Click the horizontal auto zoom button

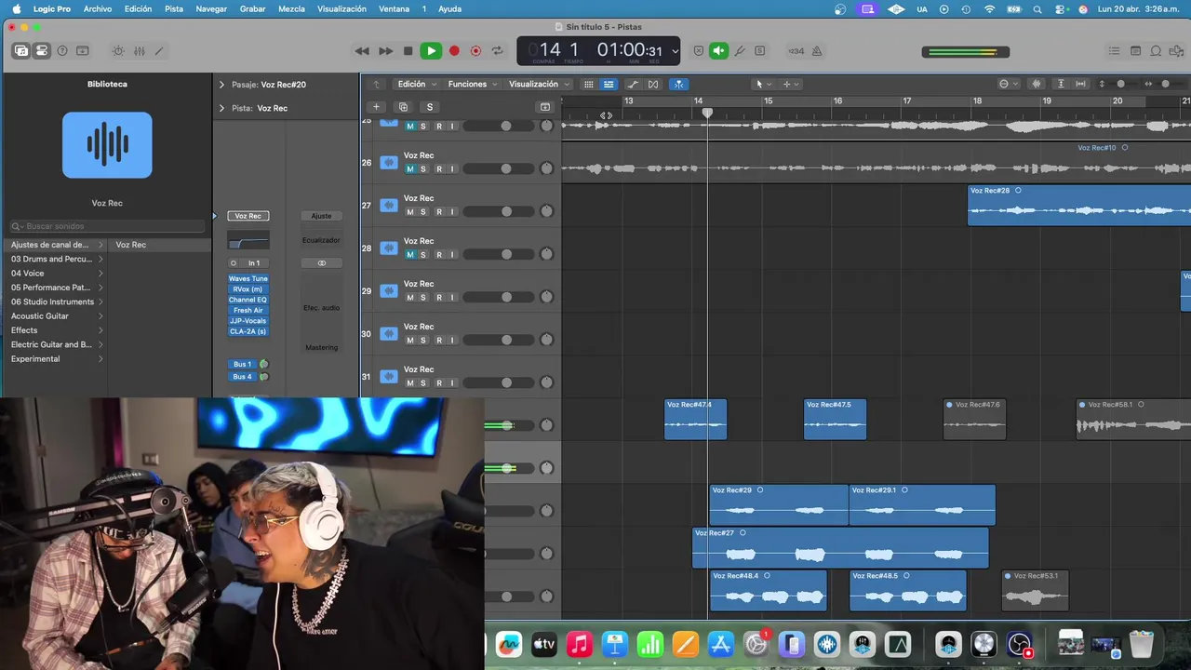pos(1080,84)
